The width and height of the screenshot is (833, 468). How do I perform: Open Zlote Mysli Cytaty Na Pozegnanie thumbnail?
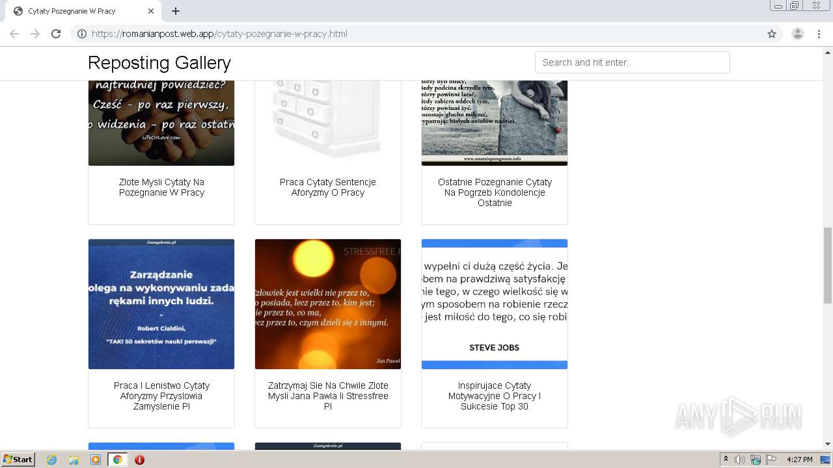(161, 123)
